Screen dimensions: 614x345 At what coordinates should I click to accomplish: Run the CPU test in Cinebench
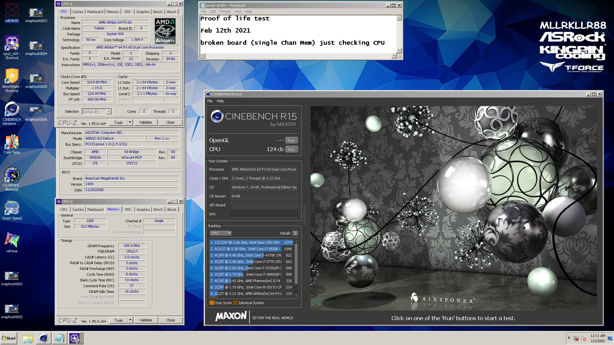[291, 149]
